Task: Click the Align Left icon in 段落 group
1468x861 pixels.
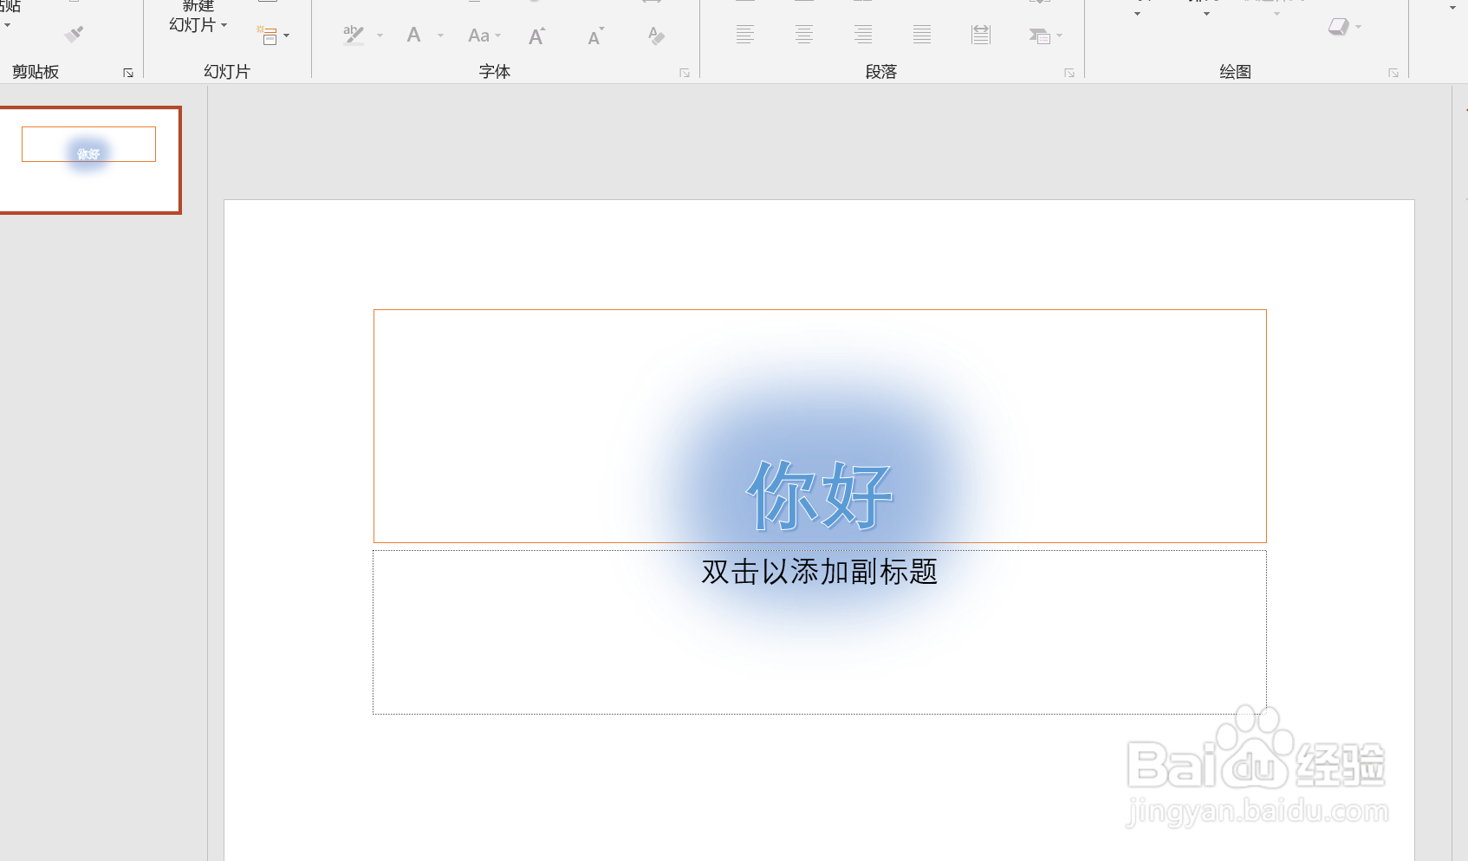Action: (744, 35)
